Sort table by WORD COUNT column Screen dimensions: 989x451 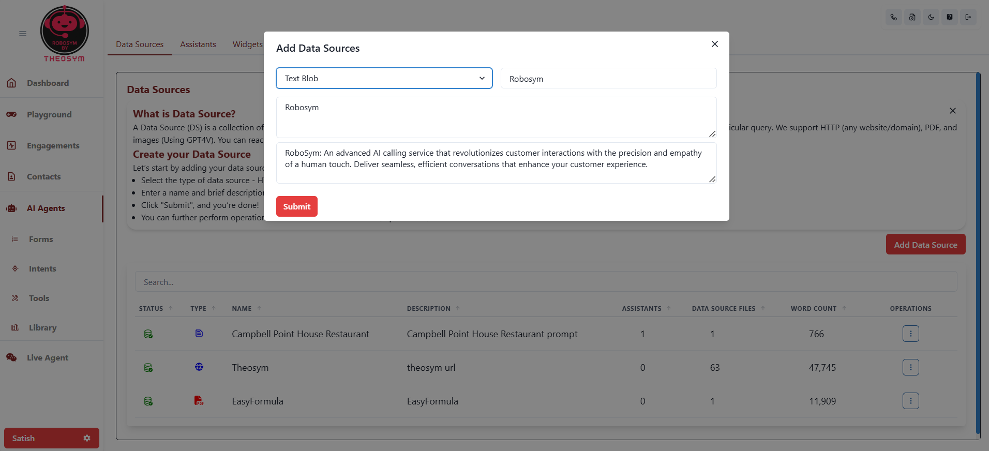[819, 308]
